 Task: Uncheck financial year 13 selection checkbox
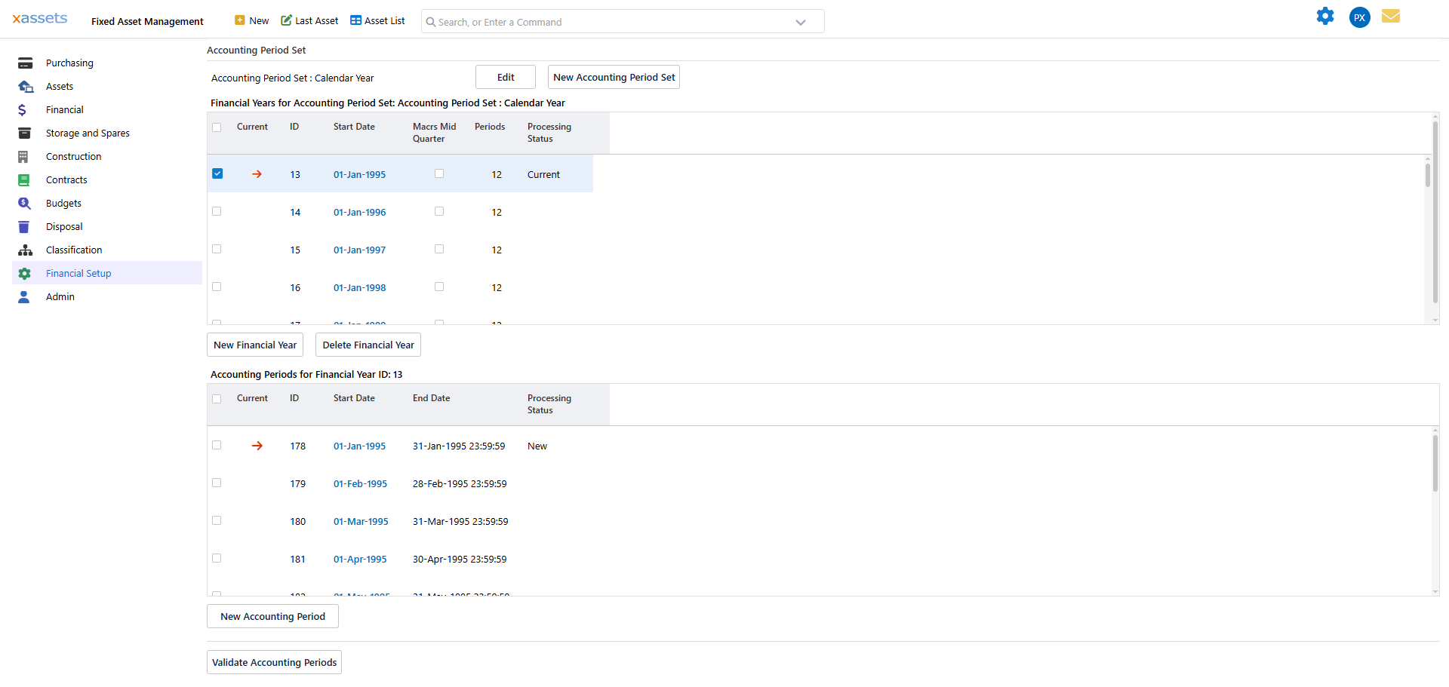click(217, 173)
